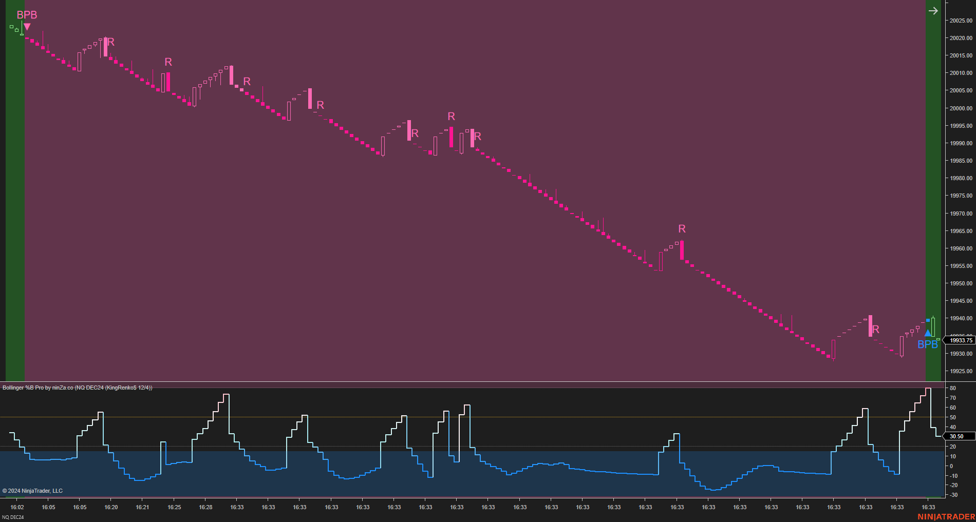Click the 50 level on indicator scale
The height and width of the screenshot is (522, 976).
[x=952, y=417]
